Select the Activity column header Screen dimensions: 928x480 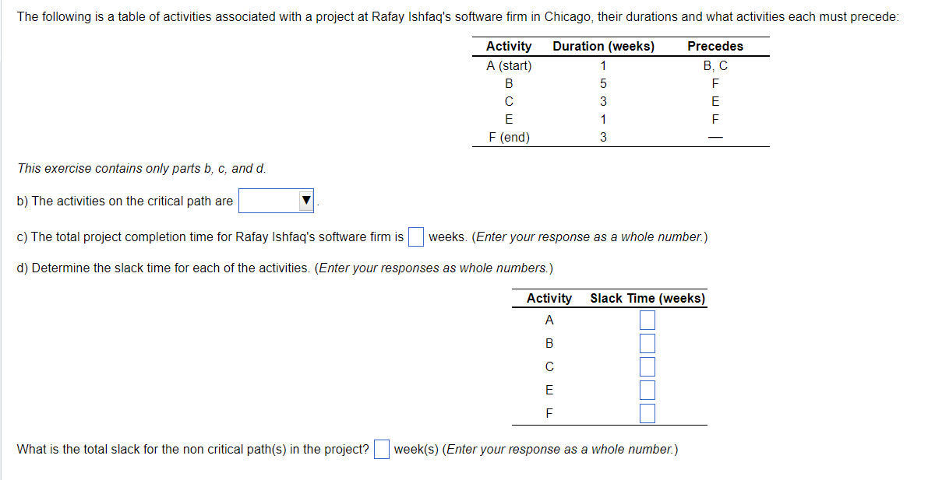(508, 46)
